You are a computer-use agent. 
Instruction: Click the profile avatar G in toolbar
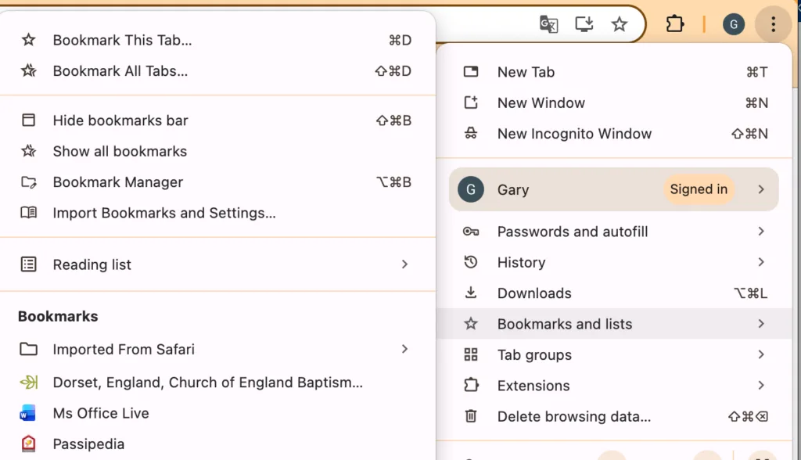[734, 24]
